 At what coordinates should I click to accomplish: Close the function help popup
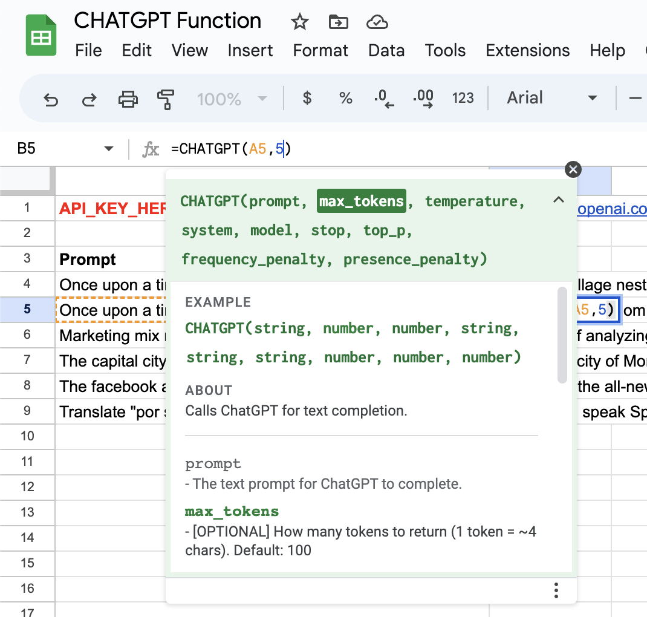(x=573, y=169)
